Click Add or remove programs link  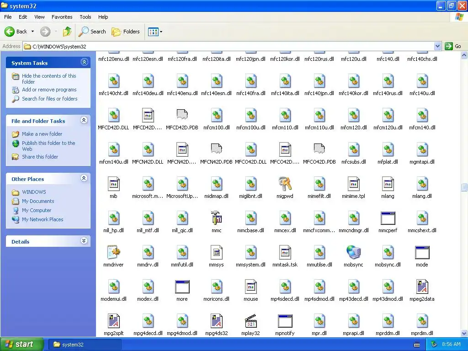tap(49, 90)
